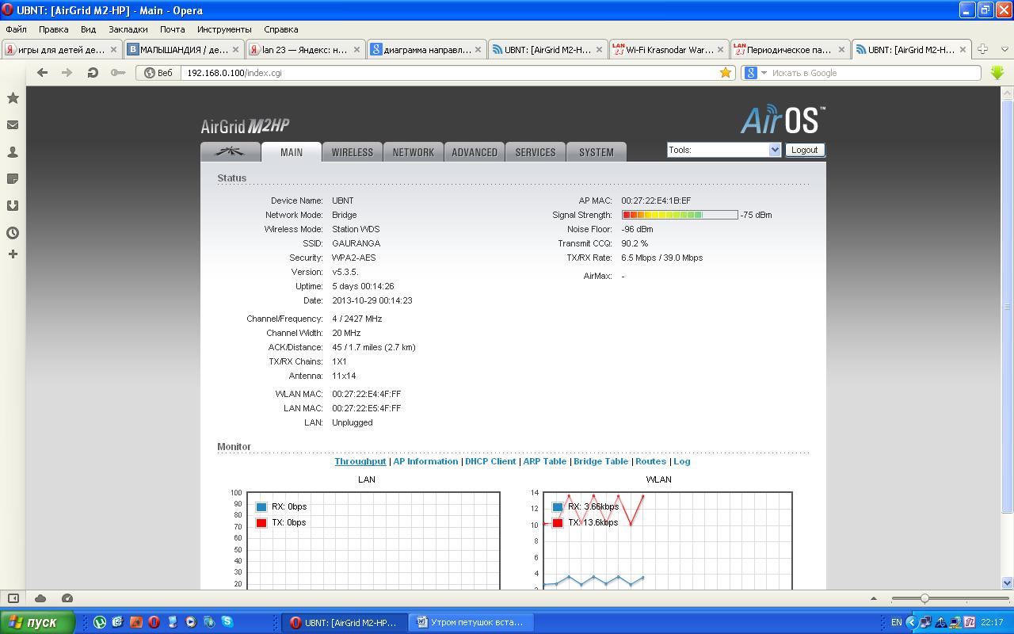Click the Opera zoom slider handle
The width and height of the screenshot is (1014, 634).
click(x=924, y=598)
